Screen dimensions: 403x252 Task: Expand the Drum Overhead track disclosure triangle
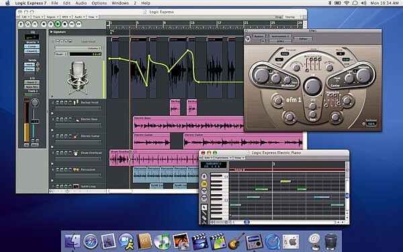52,163
